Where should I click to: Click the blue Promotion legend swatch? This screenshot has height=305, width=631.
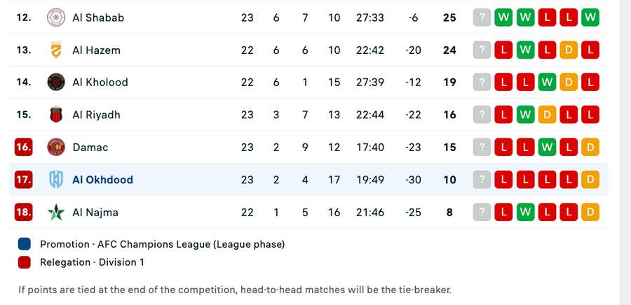25,244
